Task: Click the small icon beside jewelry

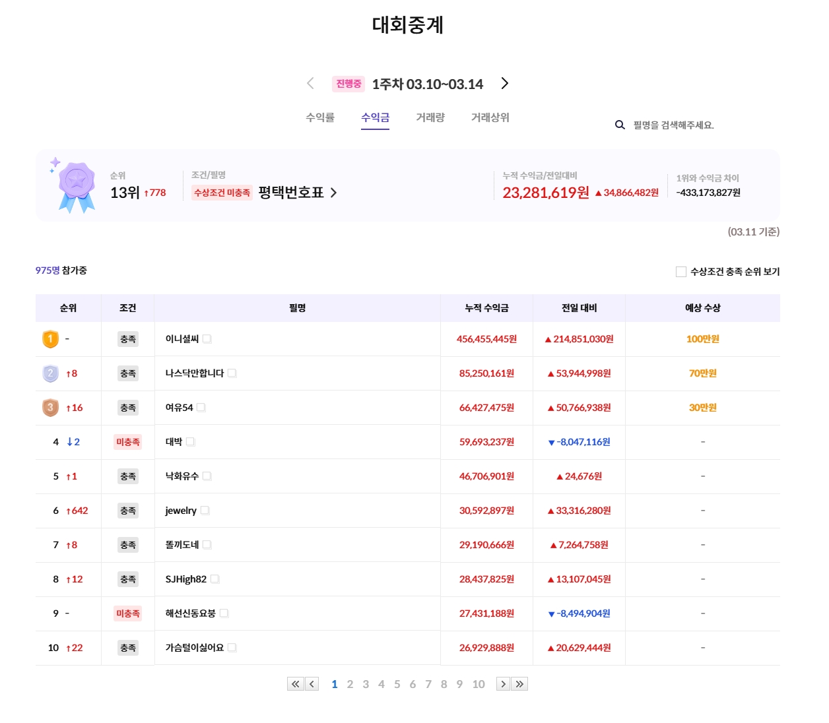Action: (x=205, y=511)
